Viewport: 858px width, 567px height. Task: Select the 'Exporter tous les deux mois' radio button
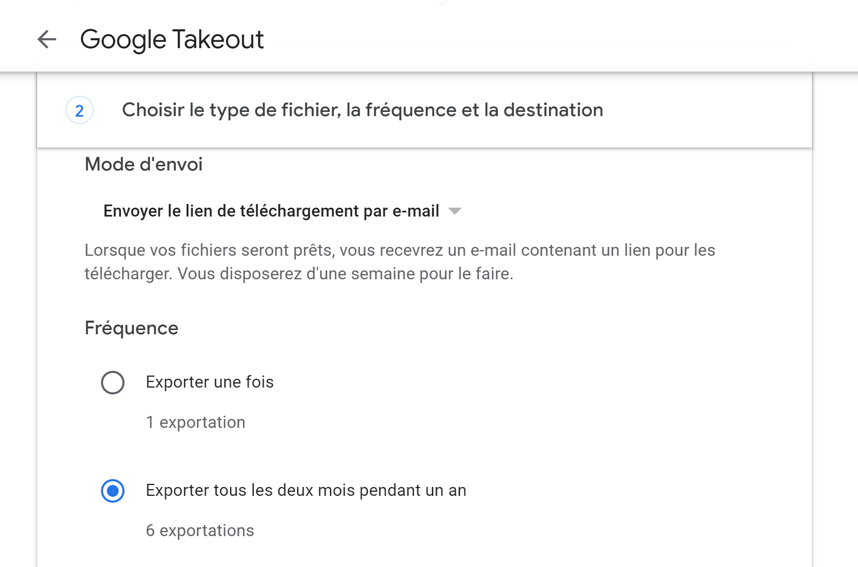point(112,491)
